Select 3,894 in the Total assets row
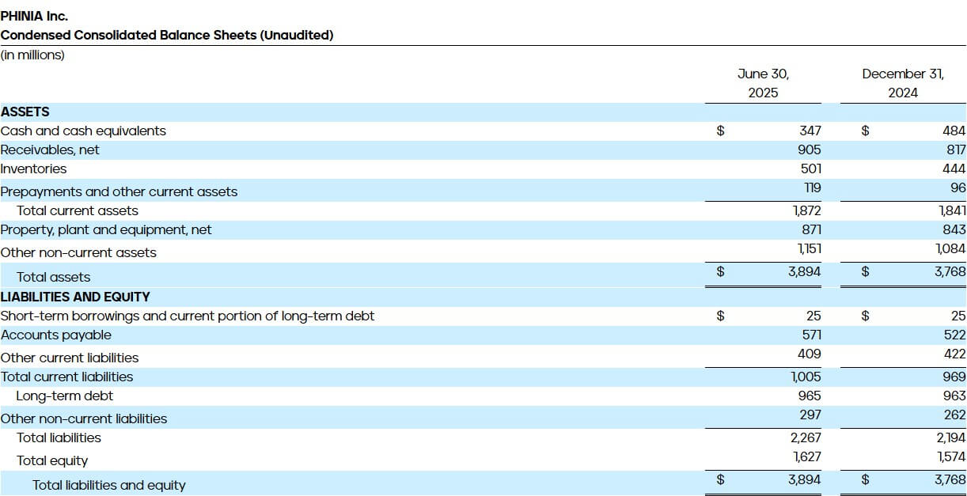 [x=805, y=271]
